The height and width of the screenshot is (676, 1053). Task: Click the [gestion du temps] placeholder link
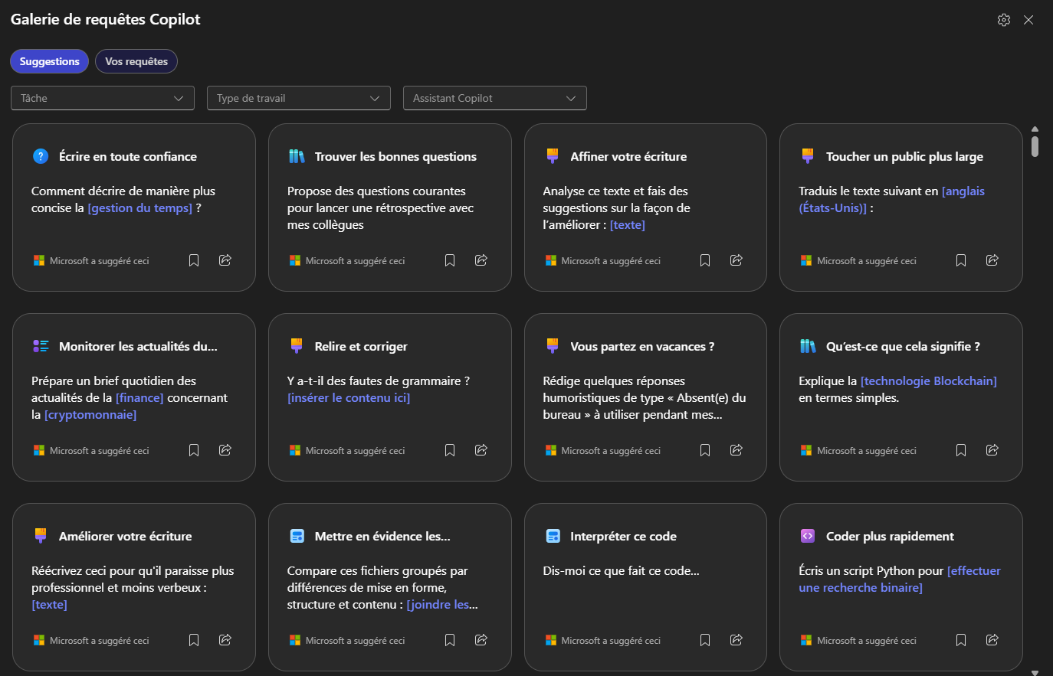(x=140, y=208)
